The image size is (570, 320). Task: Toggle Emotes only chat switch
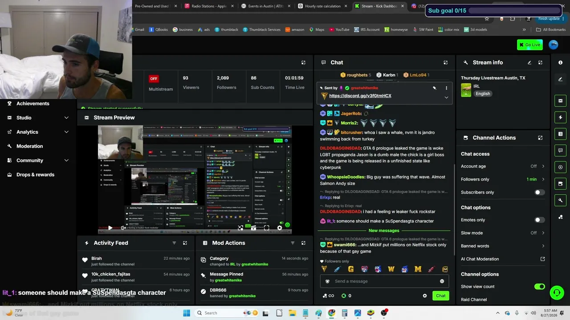click(539, 220)
